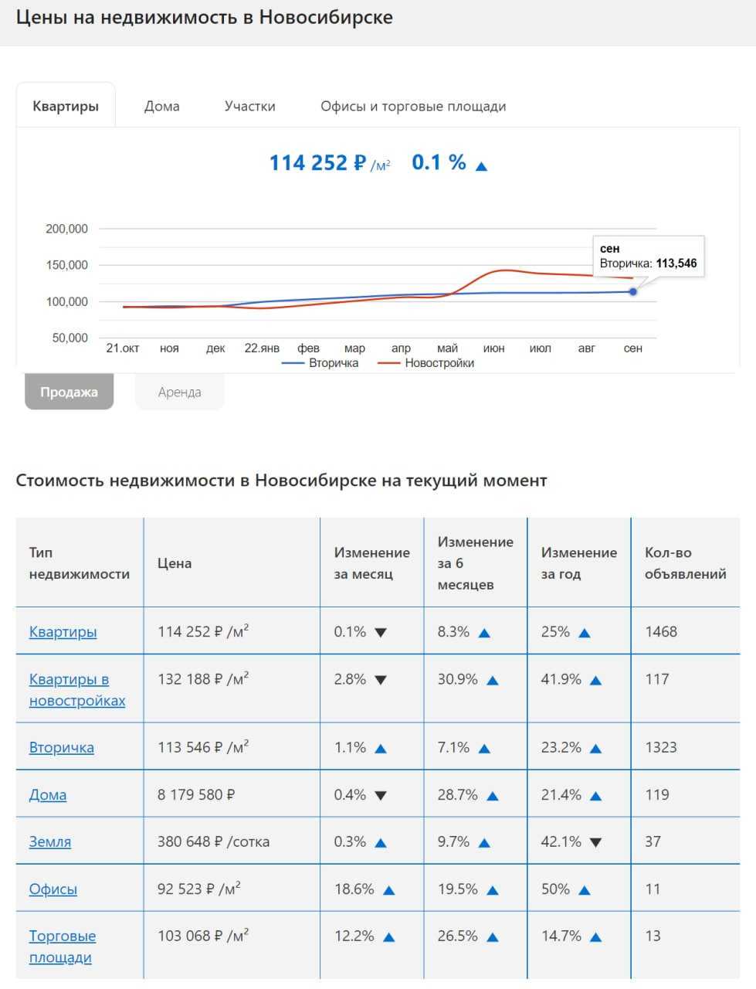Toggle the Продажа price mode
756x989 pixels.
[69, 392]
